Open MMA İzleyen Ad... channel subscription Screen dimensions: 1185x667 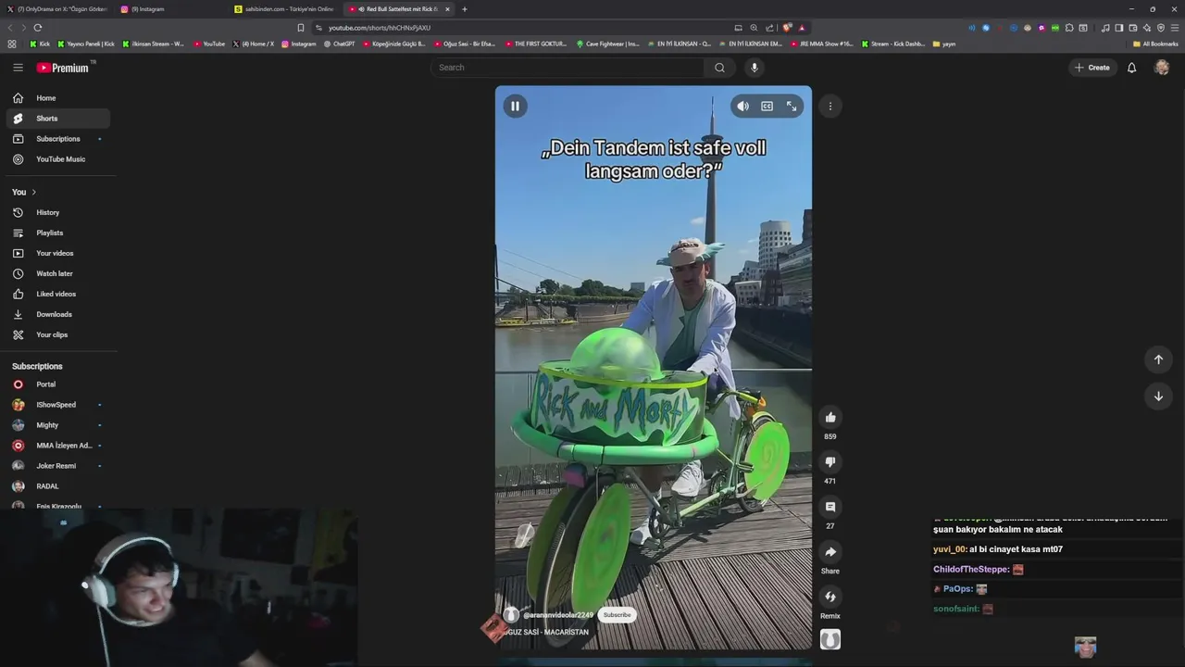point(58,446)
